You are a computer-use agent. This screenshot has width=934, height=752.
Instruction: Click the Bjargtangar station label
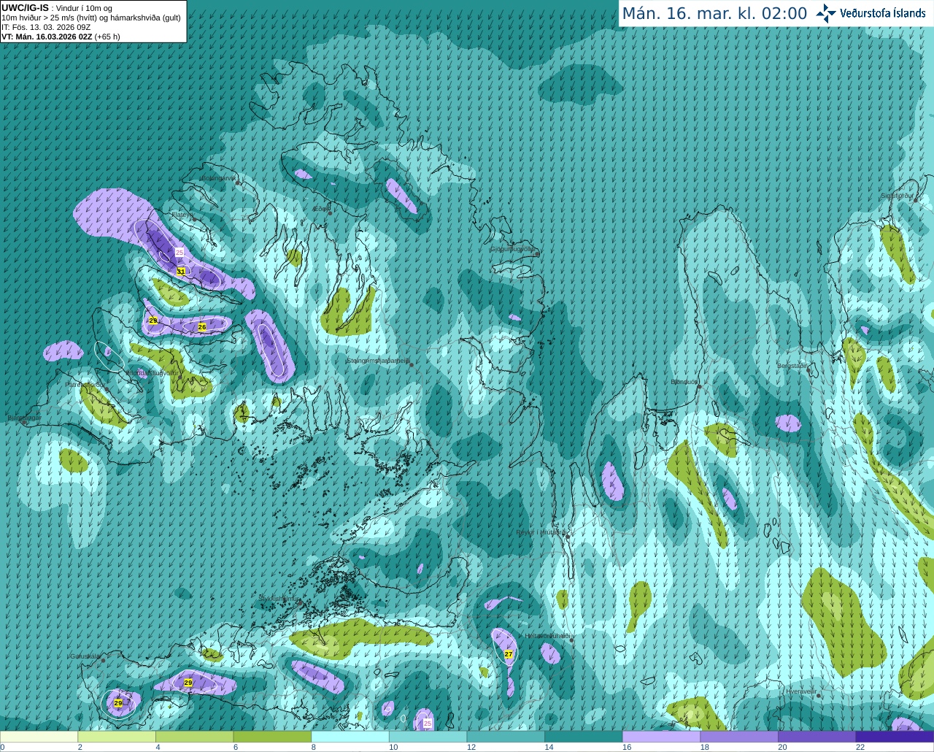point(24,418)
